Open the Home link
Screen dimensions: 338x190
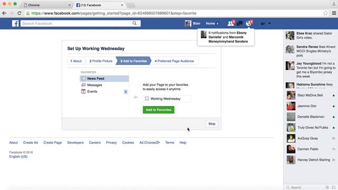tap(210, 23)
